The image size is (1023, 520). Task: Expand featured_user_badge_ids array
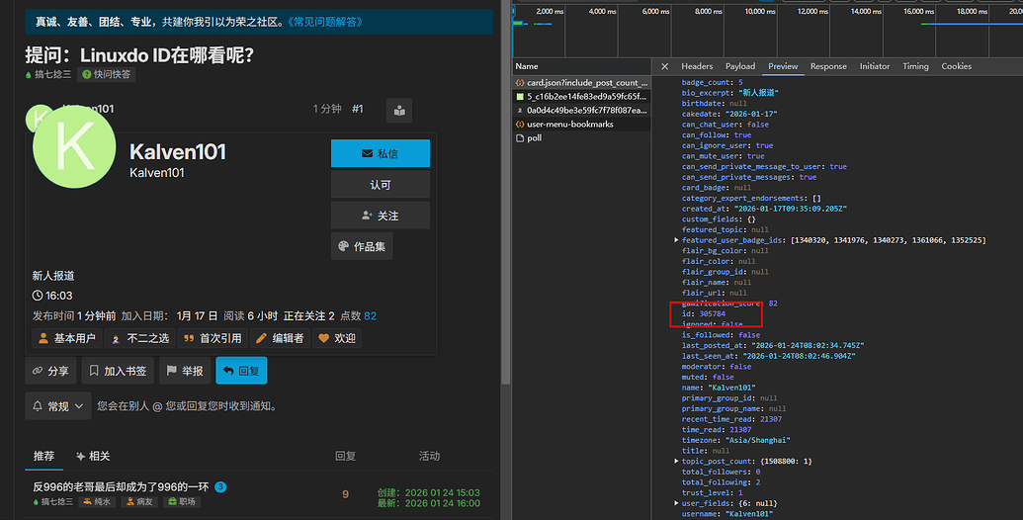tap(676, 240)
